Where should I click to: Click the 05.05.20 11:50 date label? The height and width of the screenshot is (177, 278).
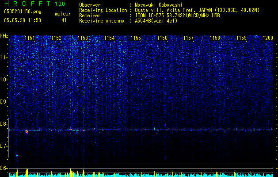(x=23, y=20)
